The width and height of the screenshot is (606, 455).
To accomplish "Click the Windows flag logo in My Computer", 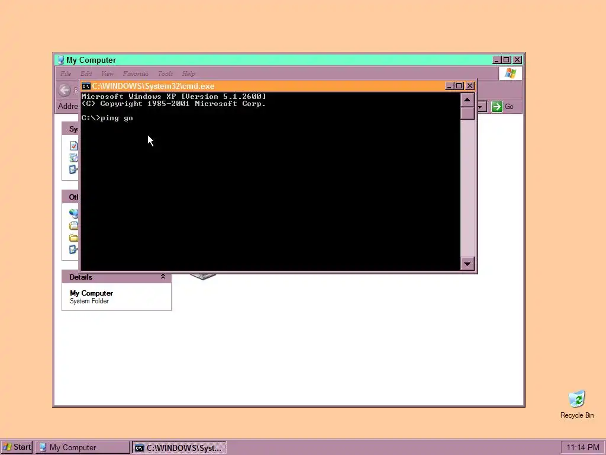I will click(x=510, y=73).
